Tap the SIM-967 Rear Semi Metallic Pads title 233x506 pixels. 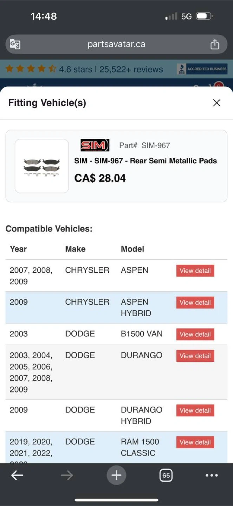pos(145,161)
